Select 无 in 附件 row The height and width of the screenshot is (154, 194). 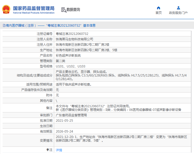57,95
